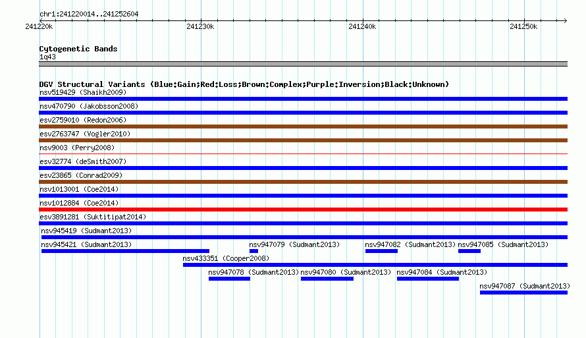Image resolution: width=586 pixels, height=338 pixels.
Task: Click the 241230k ruler position
Action: [x=200, y=26]
